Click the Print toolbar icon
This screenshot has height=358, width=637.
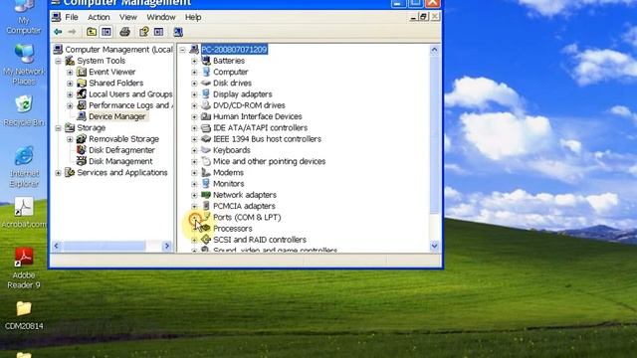pyautogui.click(x=124, y=32)
